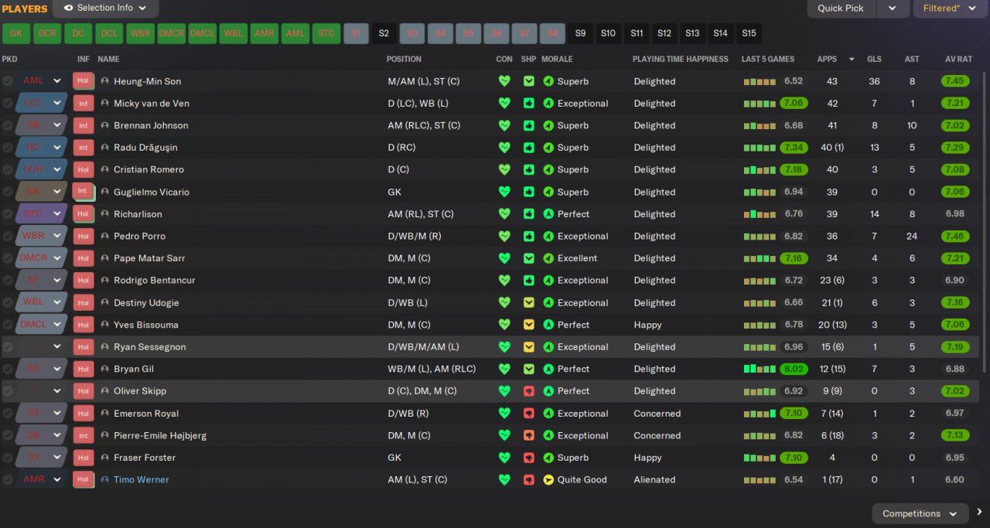Select the GK position slot tab

tap(16, 33)
